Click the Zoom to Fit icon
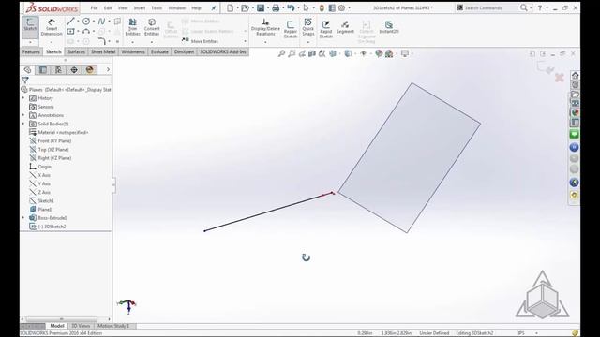The image size is (600, 337). [281, 54]
